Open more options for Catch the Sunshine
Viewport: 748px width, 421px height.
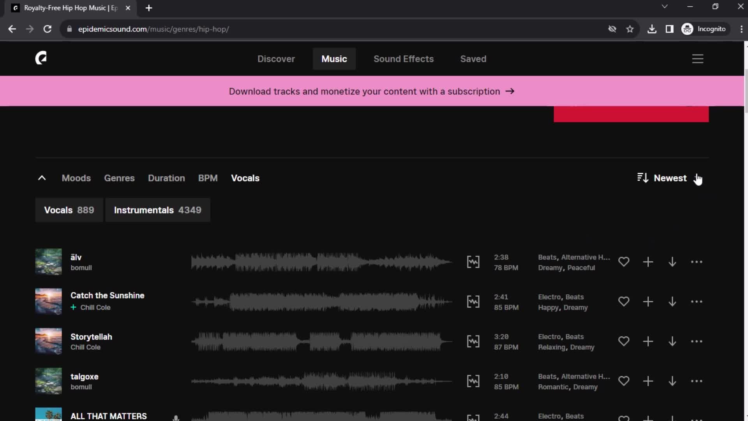point(696,302)
